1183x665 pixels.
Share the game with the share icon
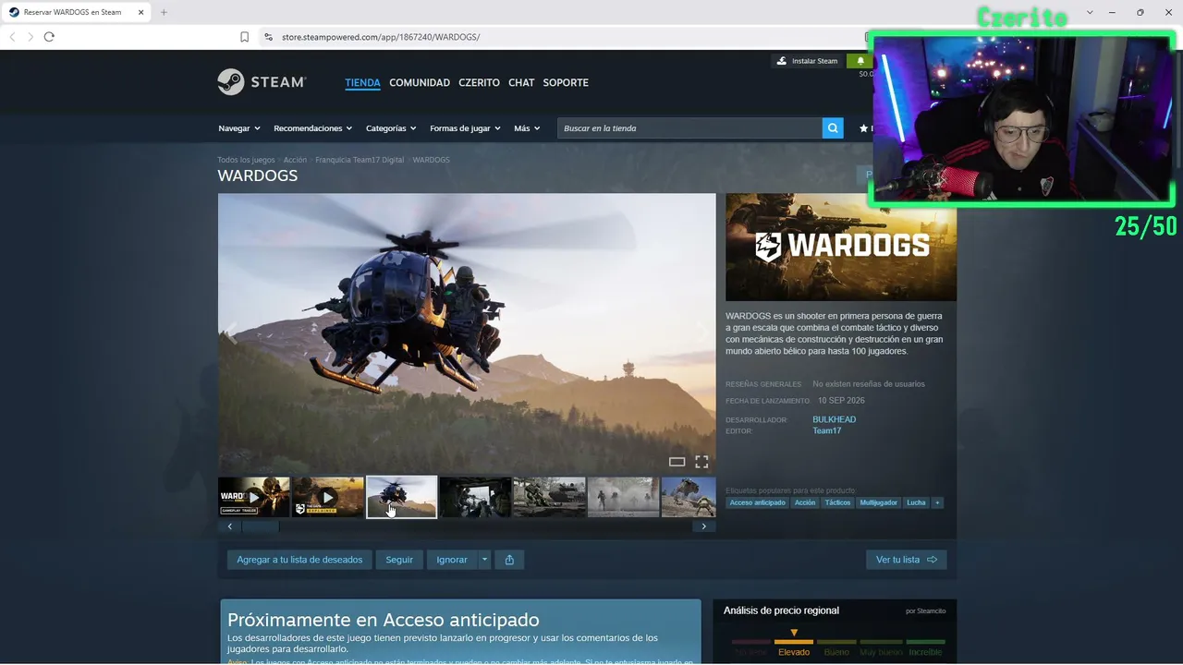509,560
